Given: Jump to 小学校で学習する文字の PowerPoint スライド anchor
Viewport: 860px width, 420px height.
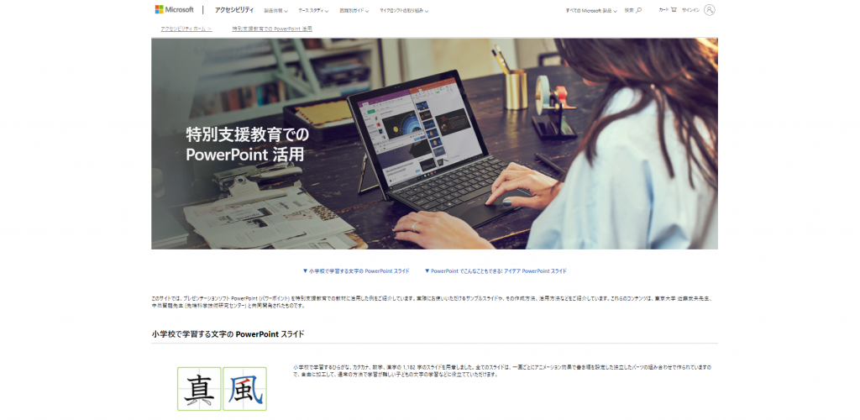Looking at the screenshot, I should coord(356,270).
